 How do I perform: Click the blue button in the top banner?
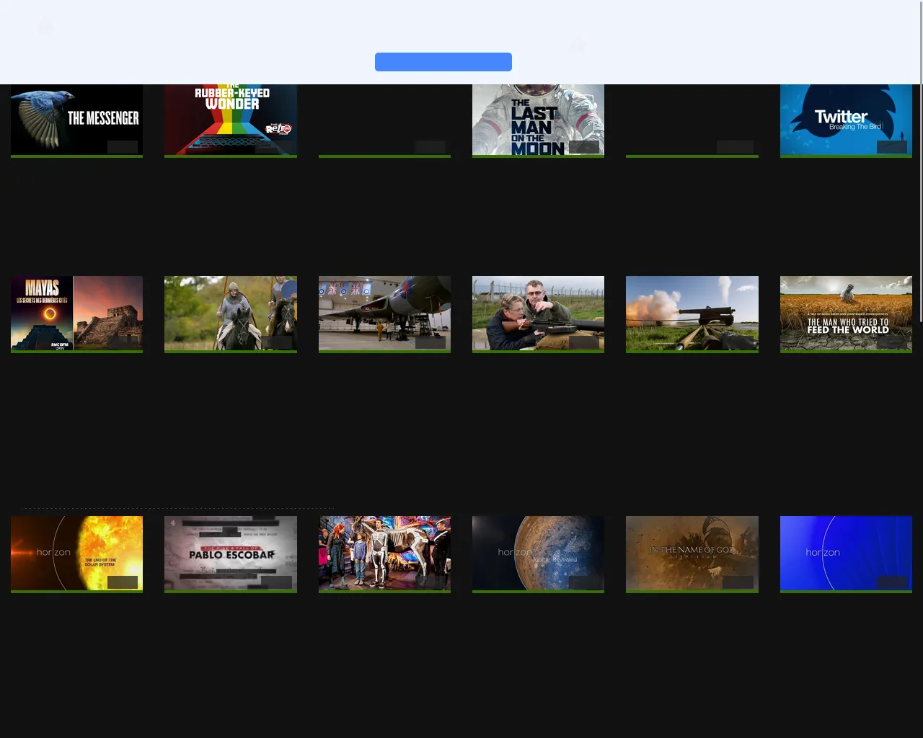coord(443,62)
